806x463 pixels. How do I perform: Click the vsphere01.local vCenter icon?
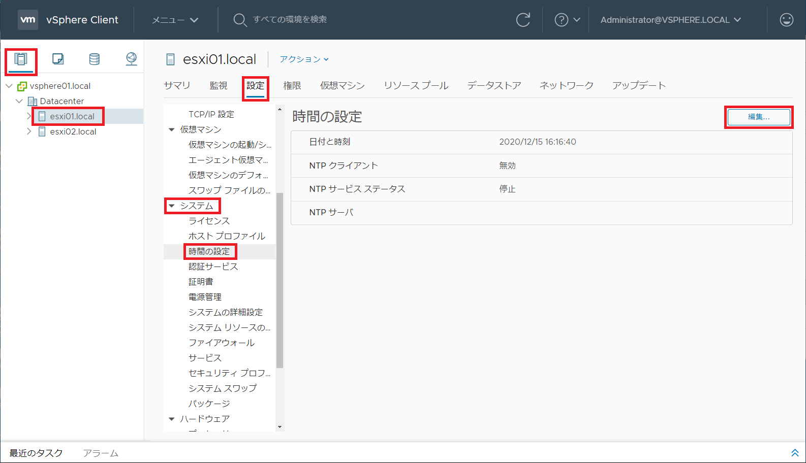tap(22, 86)
